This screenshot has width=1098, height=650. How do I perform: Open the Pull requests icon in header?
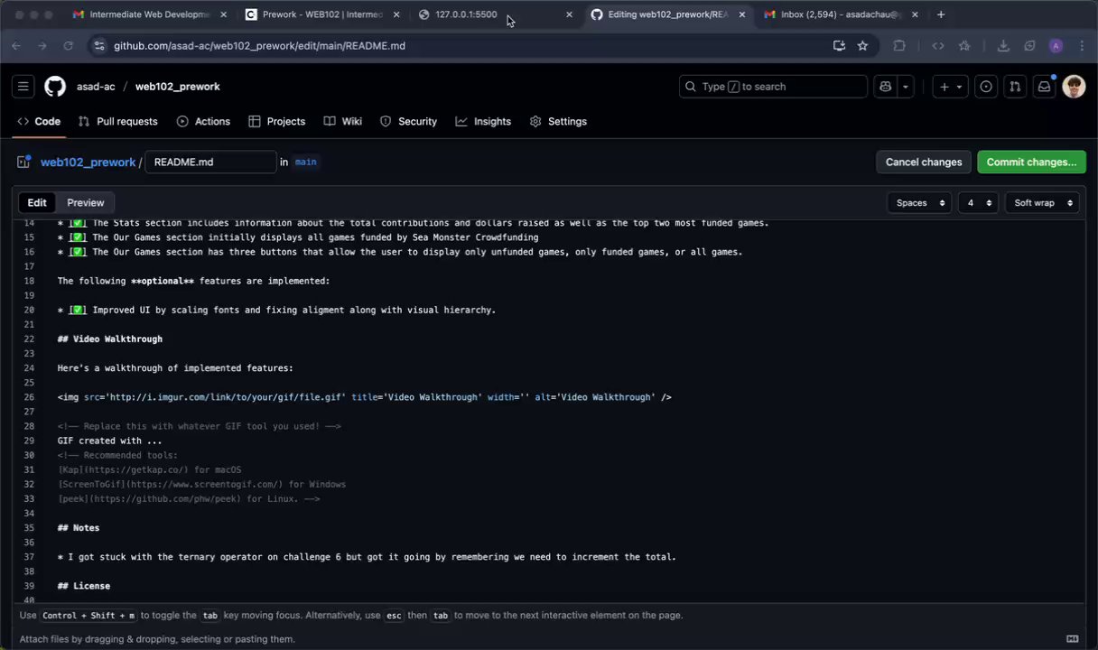pos(1015,87)
